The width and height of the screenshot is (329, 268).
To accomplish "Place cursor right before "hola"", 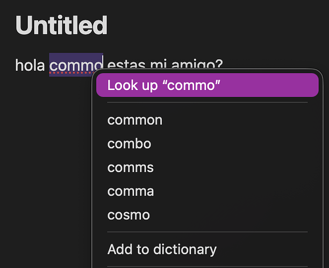I will click(16, 65).
